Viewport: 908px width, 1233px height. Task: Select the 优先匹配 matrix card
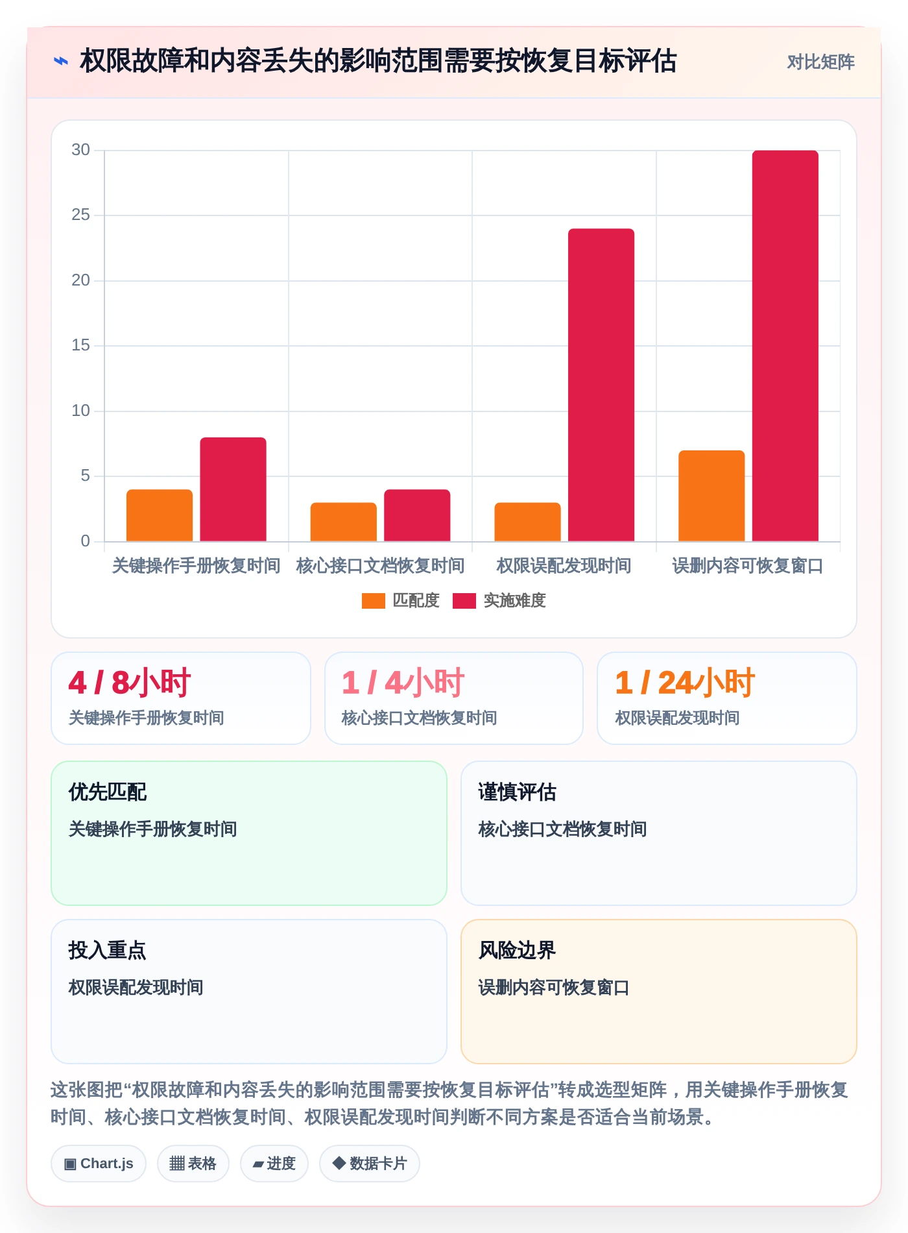[249, 833]
